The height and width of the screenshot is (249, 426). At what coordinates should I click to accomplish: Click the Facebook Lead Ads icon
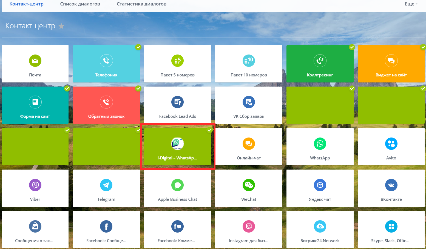pyautogui.click(x=178, y=102)
